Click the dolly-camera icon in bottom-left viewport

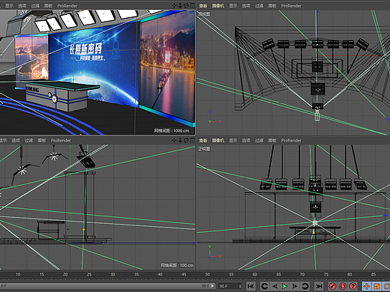180,140
